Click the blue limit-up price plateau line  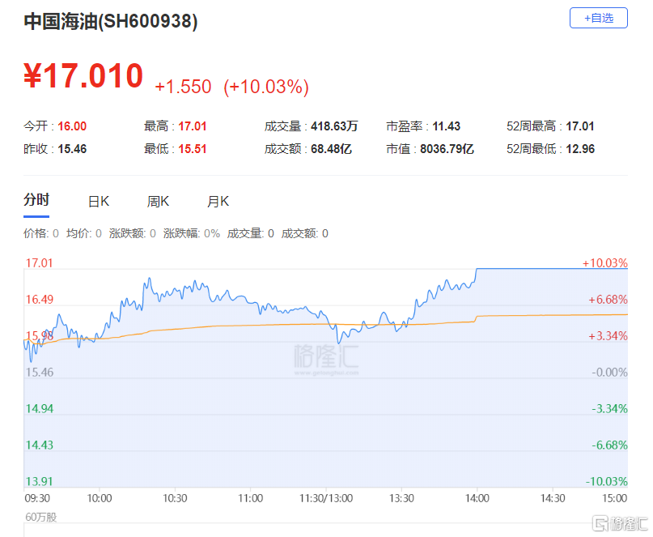tap(552, 269)
